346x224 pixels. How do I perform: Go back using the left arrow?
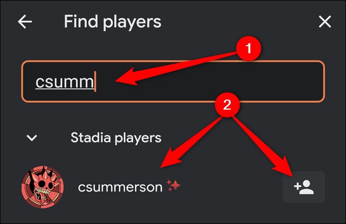tap(25, 22)
